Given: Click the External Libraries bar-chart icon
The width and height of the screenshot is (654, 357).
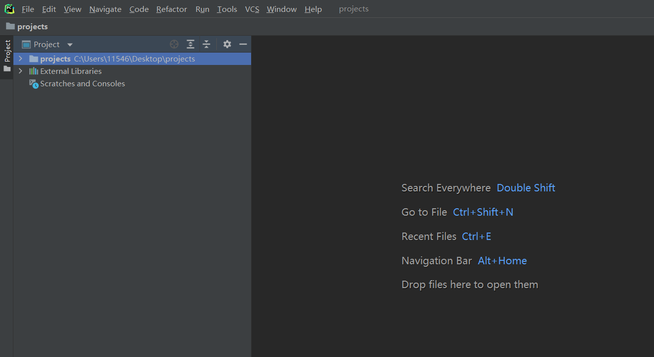Looking at the screenshot, I should pyautogui.click(x=34, y=71).
